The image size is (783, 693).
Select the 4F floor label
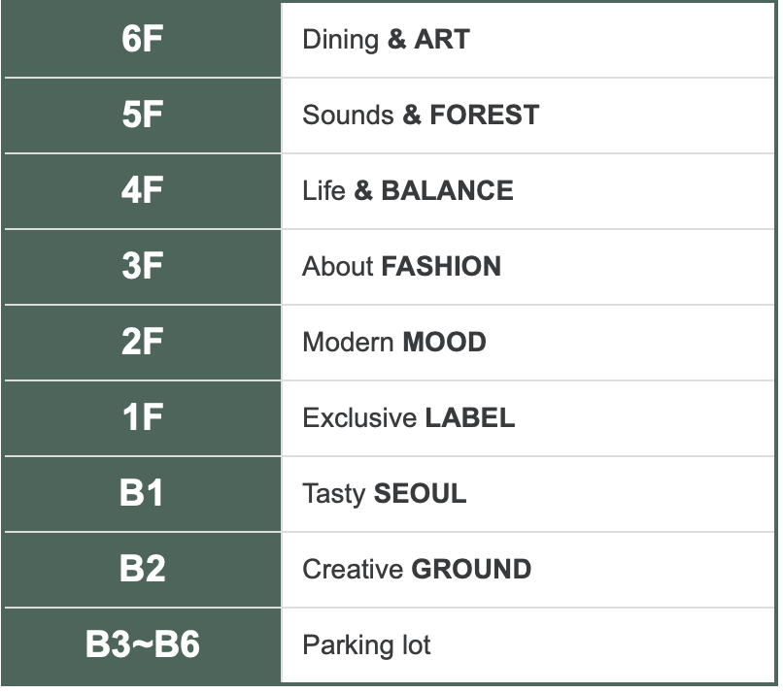[142, 191]
